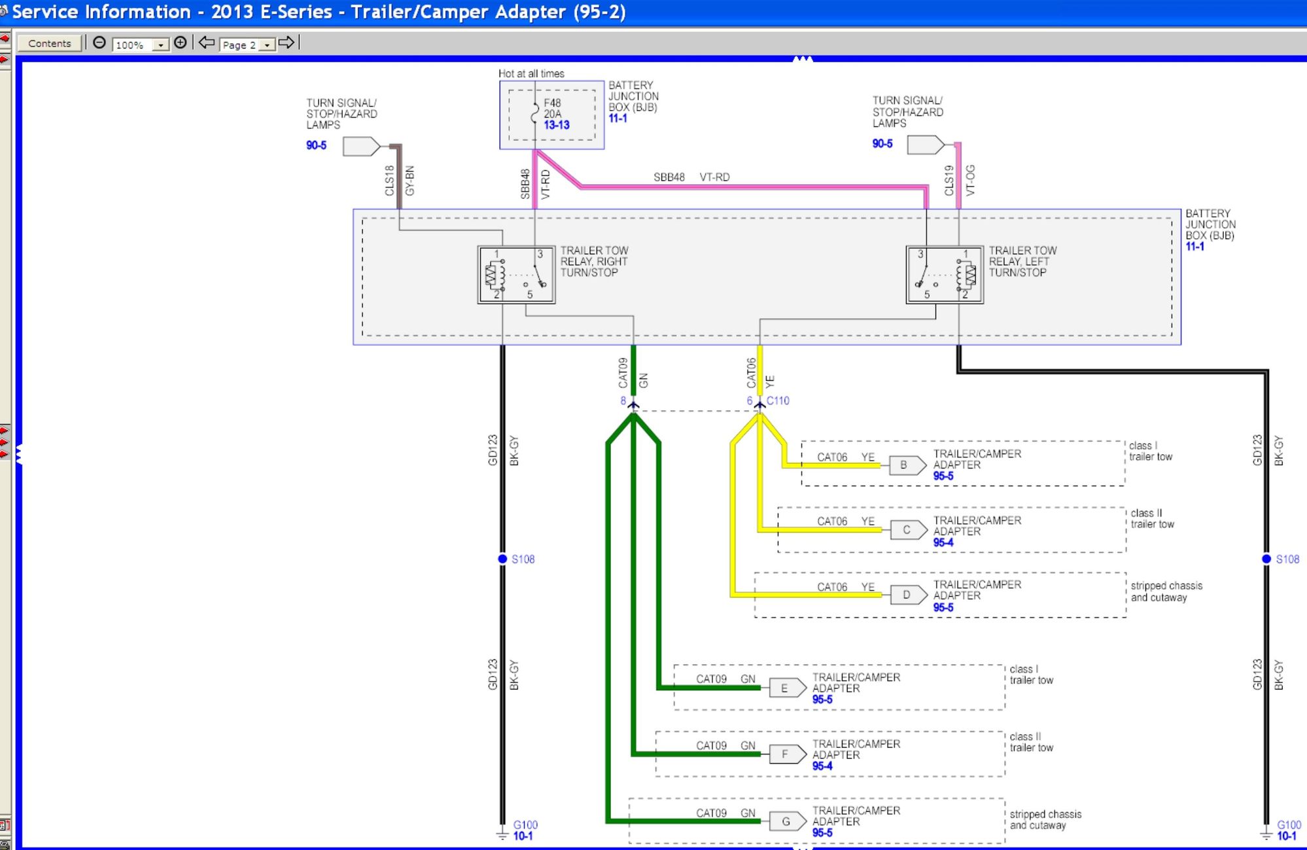Click the connector D off-page arrow symbol

coord(909,595)
